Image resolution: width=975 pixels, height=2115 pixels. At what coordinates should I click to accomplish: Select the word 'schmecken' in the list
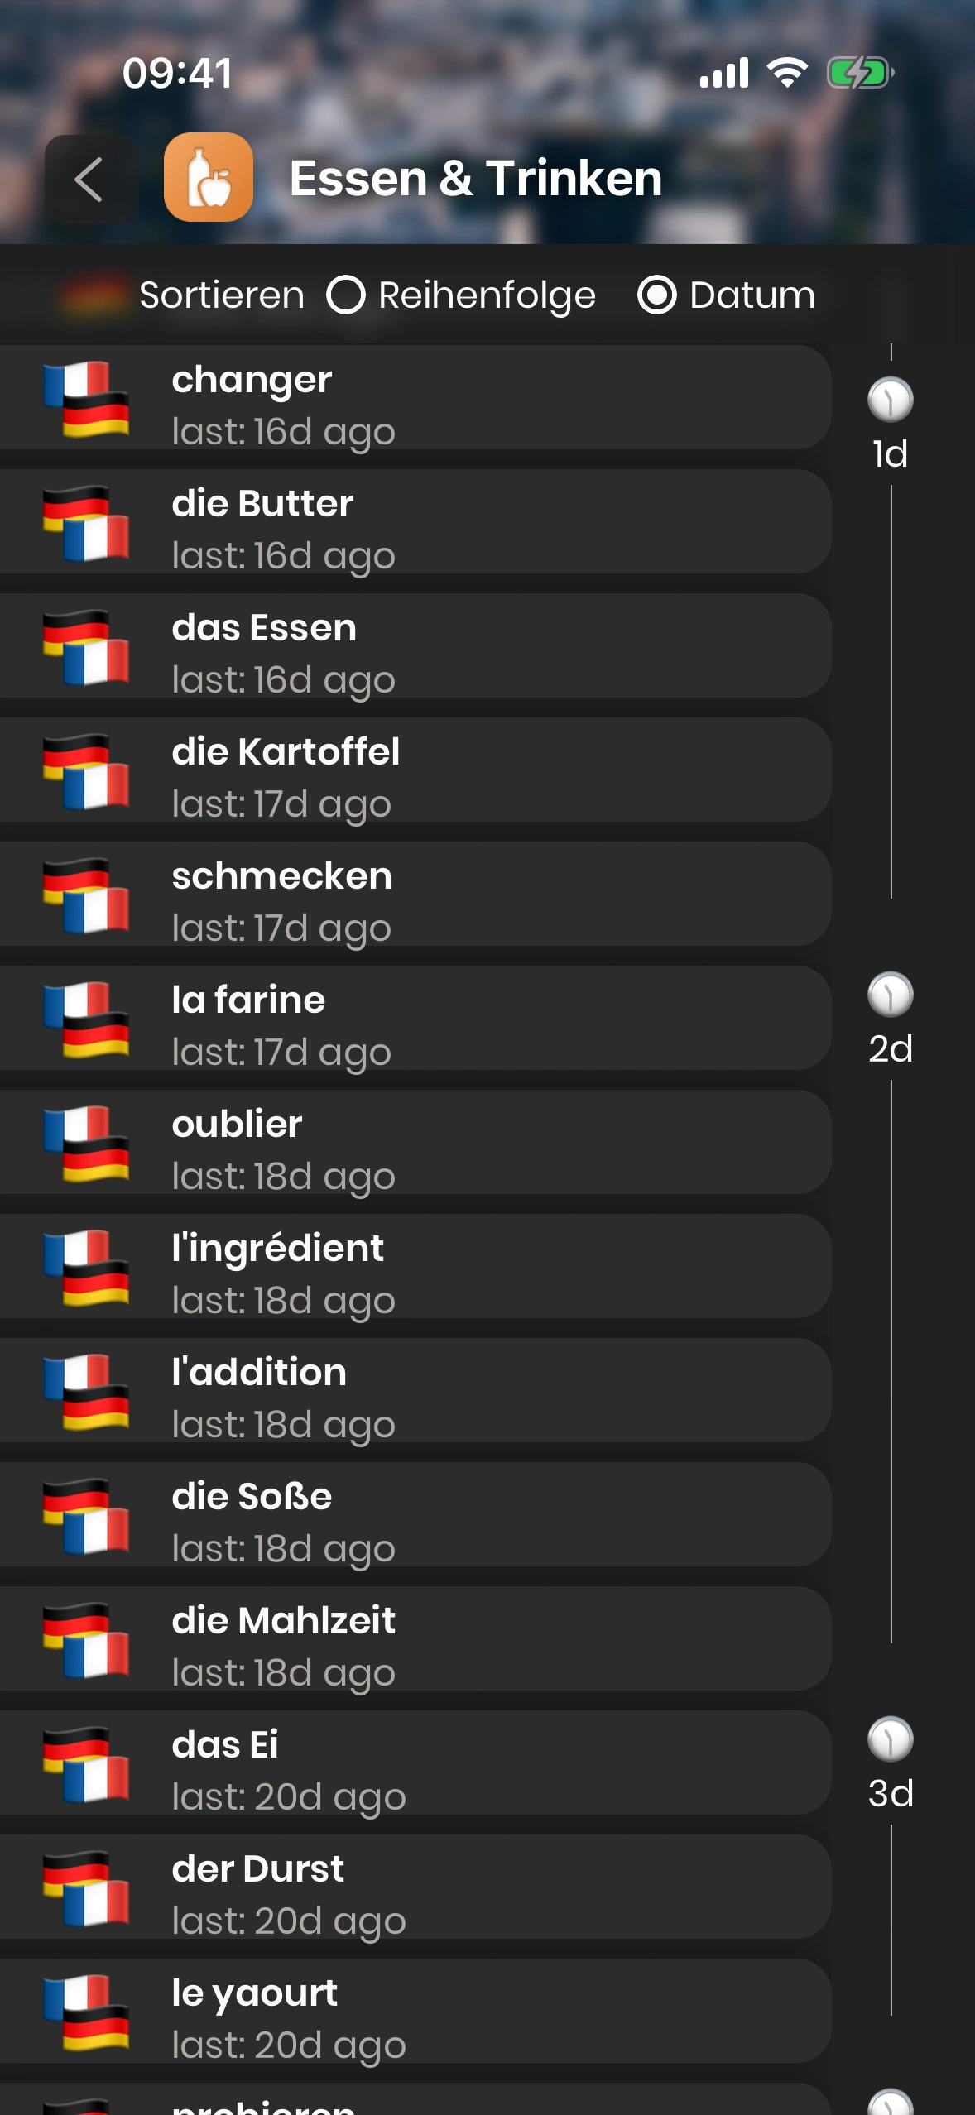pyautogui.click(x=414, y=895)
